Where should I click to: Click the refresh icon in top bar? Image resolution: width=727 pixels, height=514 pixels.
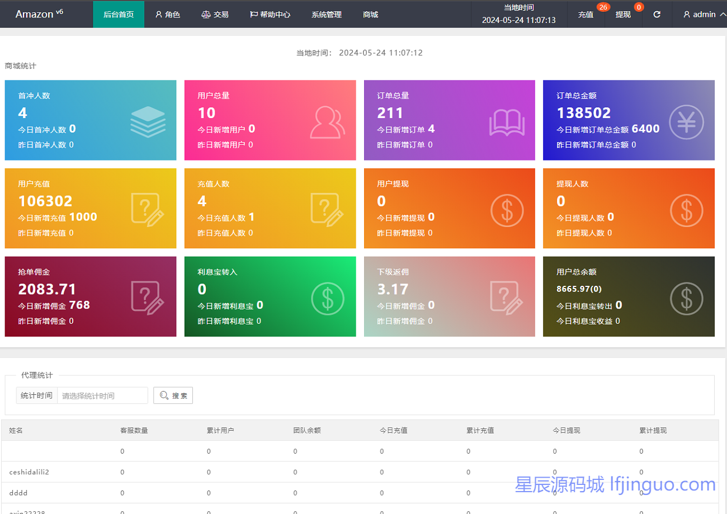click(x=657, y=15)
